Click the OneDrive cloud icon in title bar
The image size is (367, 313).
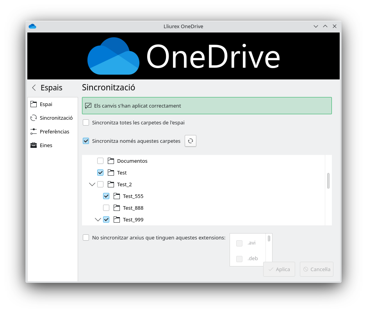click(x=32, y=26)
